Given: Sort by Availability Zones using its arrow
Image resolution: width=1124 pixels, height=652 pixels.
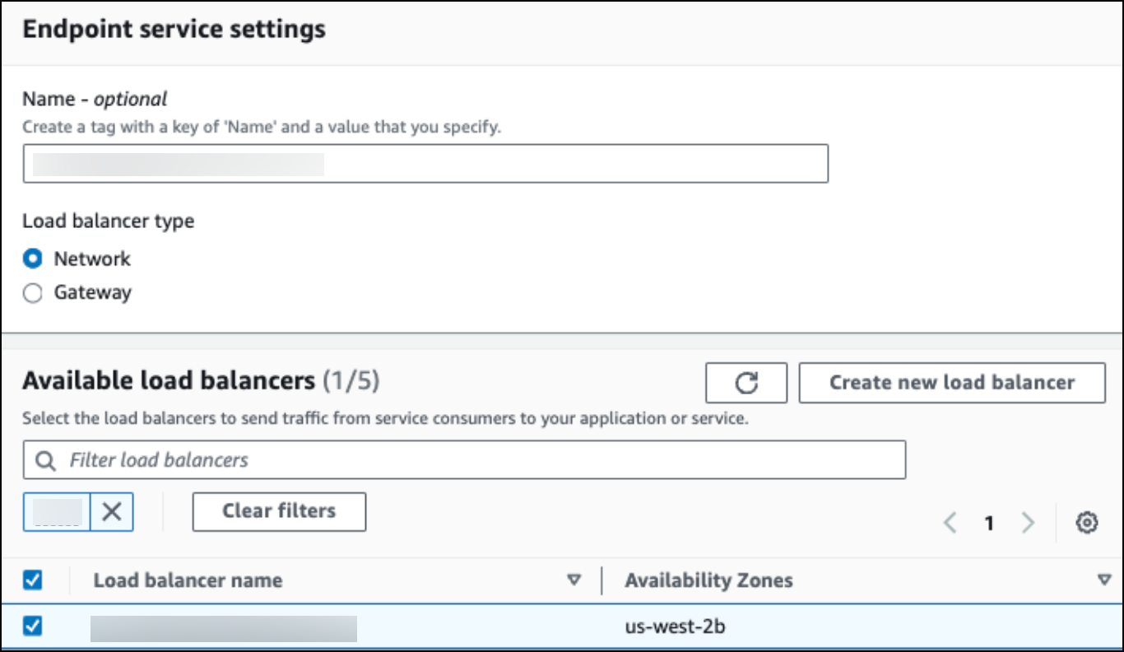Looking at the screenshot, I should (x=1104, y=580).
